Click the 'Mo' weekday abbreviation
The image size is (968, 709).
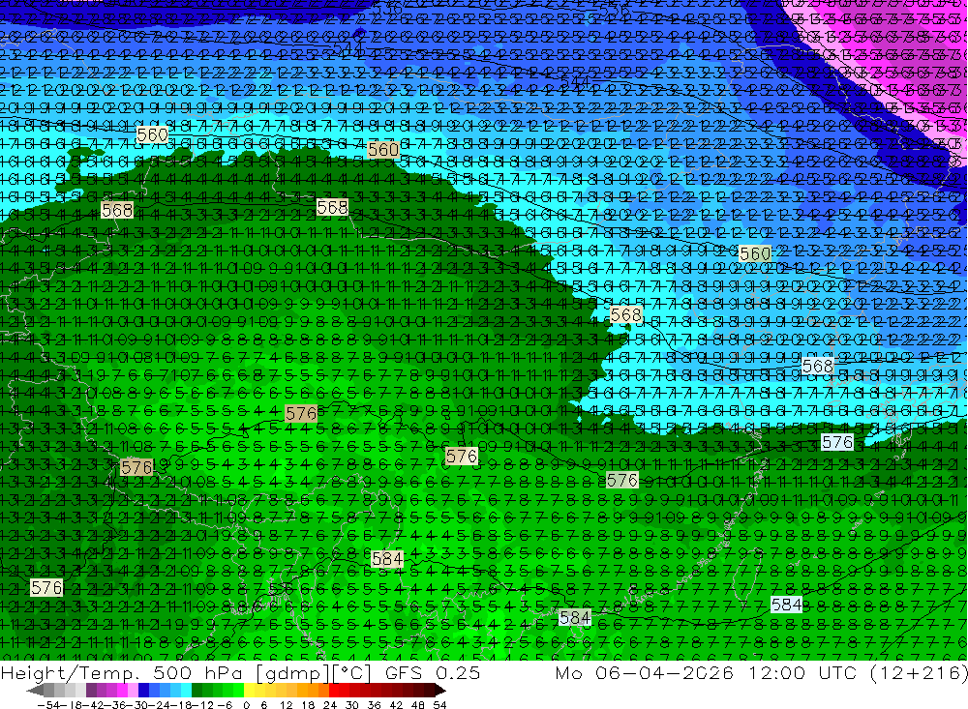[569, 672]
